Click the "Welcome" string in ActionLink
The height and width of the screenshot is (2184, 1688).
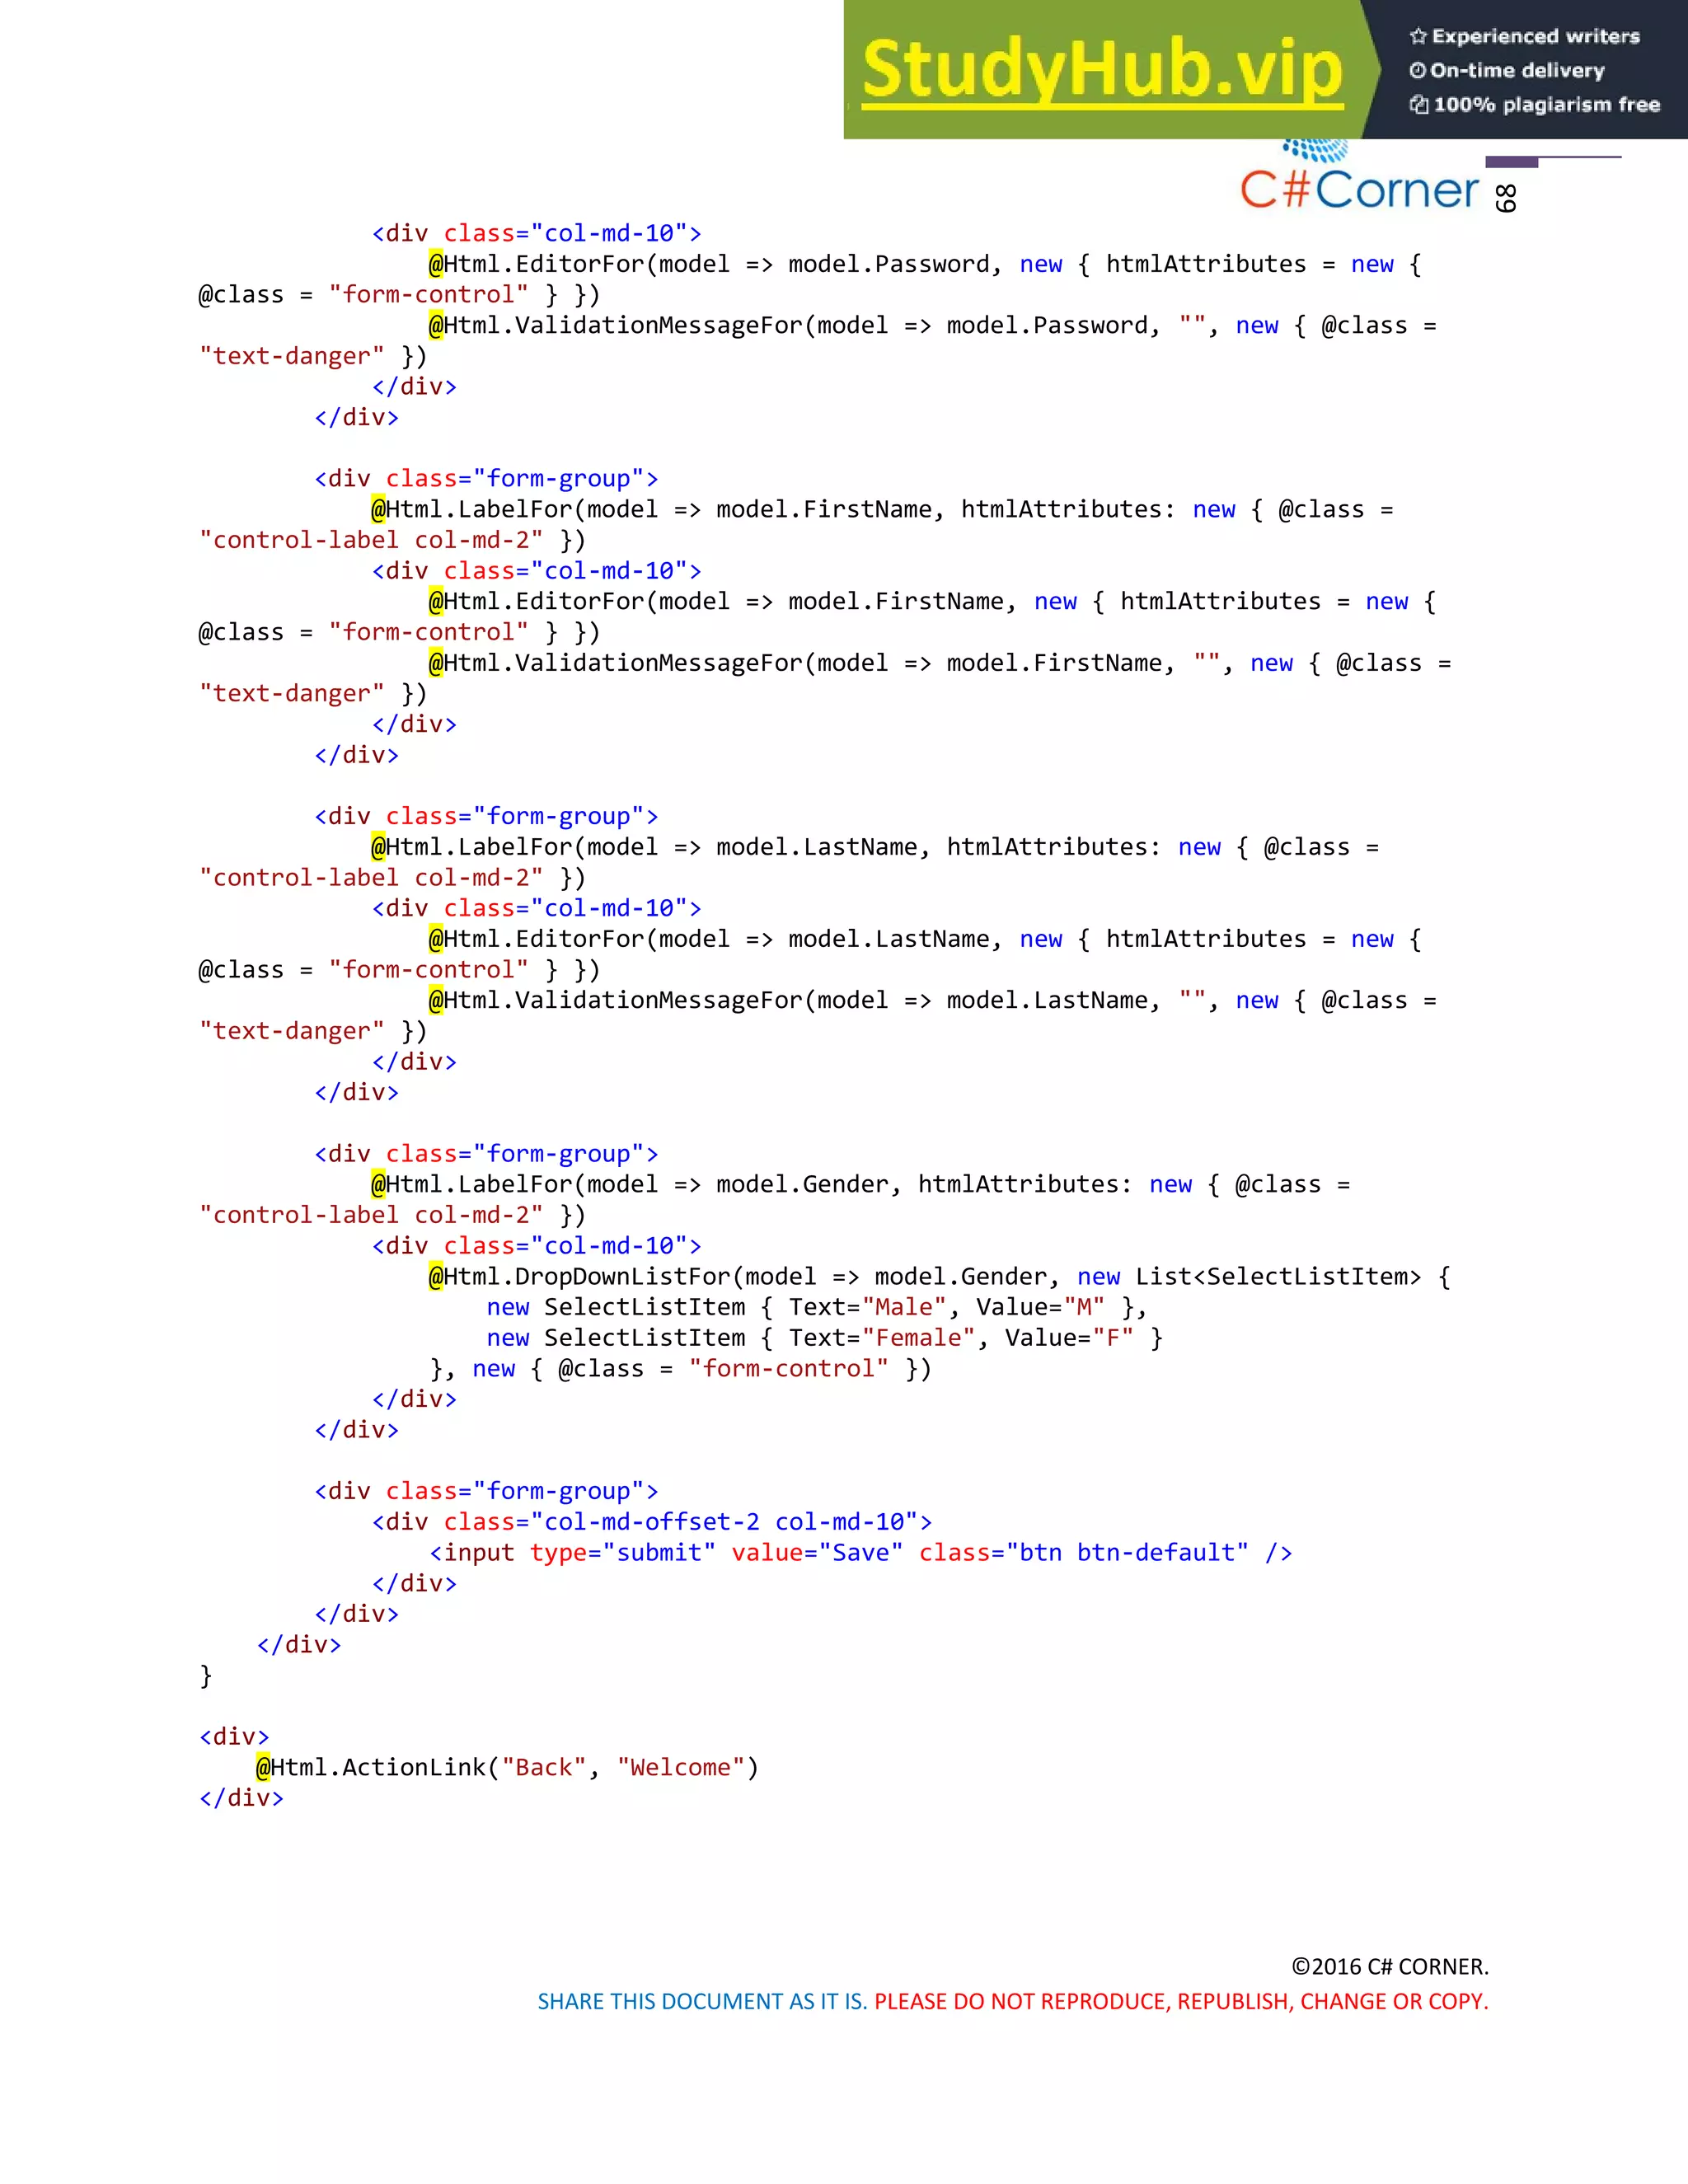pos(680,1767)
